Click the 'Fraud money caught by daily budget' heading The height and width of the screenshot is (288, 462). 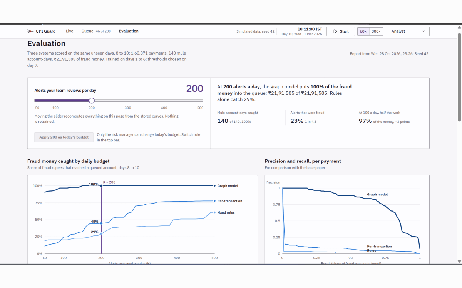click(x=69, y=161)
